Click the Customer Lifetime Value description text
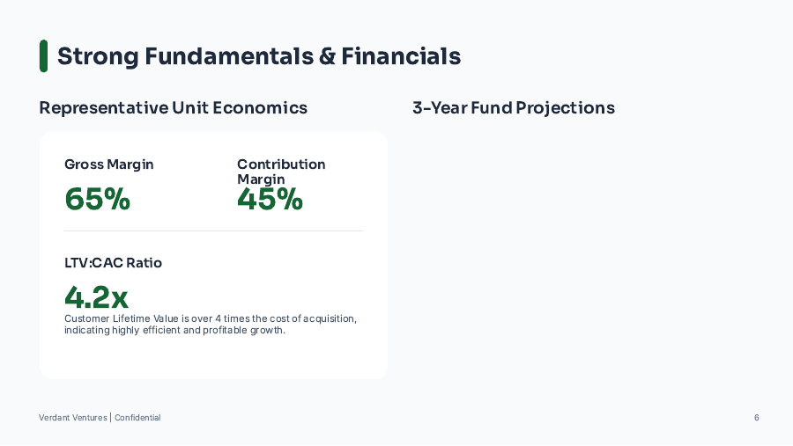Screen dimensions: 793x446 click(211, 324)
